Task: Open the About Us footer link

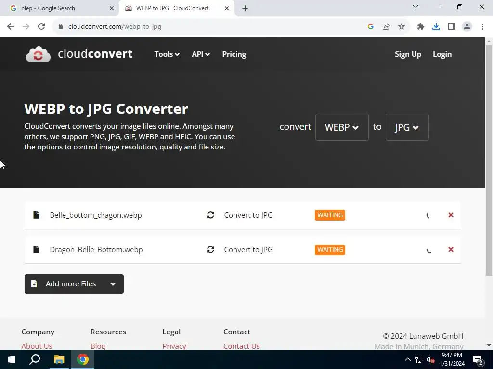Action: click(x=37, y=346)
